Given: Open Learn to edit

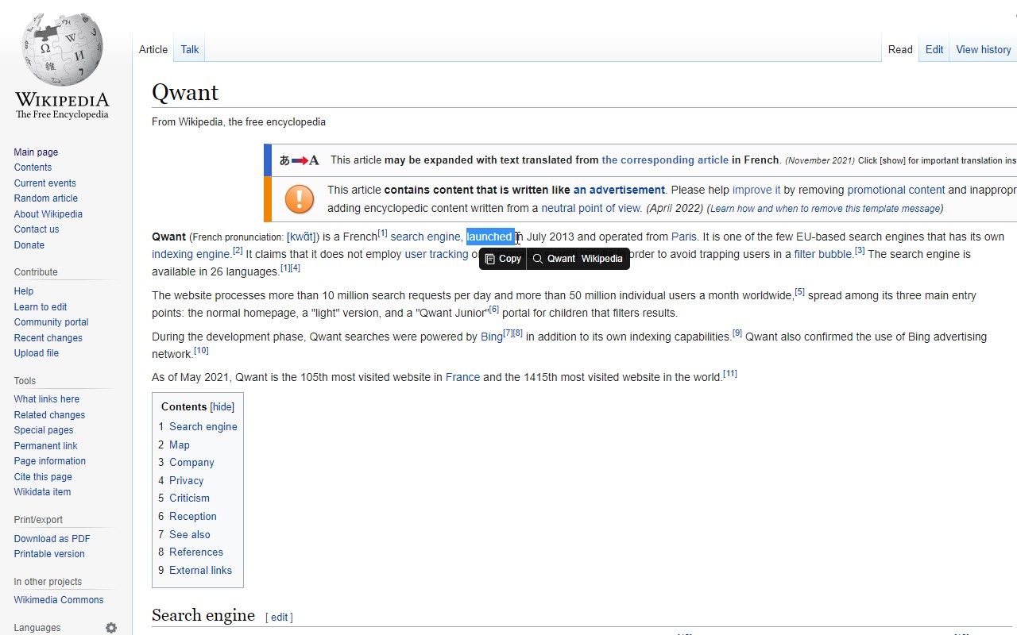Looking at the screenshot, I should point(41,307).
